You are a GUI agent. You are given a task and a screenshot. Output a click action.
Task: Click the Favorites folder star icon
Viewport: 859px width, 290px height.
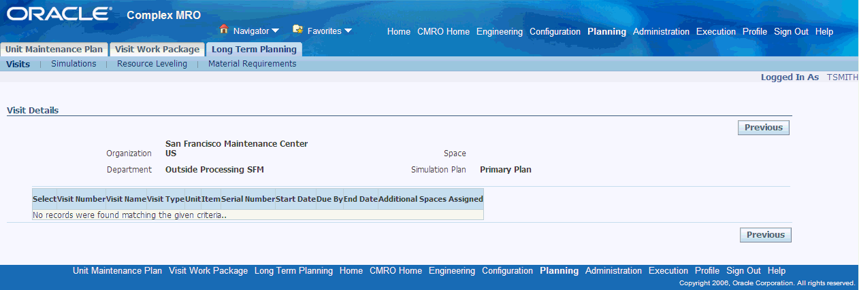pyautogui.click(x=297, y=30)
